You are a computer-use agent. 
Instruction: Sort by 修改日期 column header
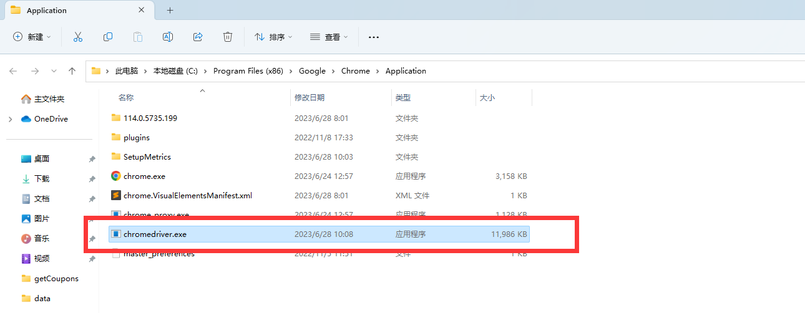310,98
